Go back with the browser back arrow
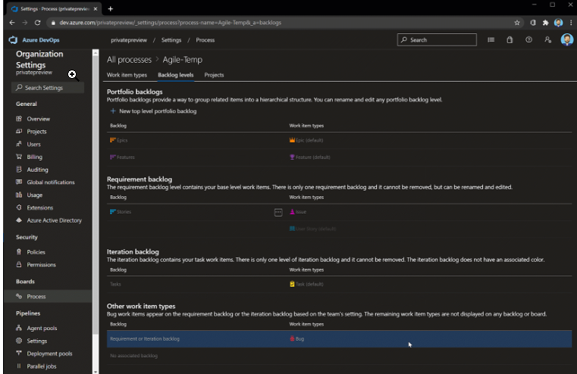Screen dimensions: 577x374 [x=12, y=23]
